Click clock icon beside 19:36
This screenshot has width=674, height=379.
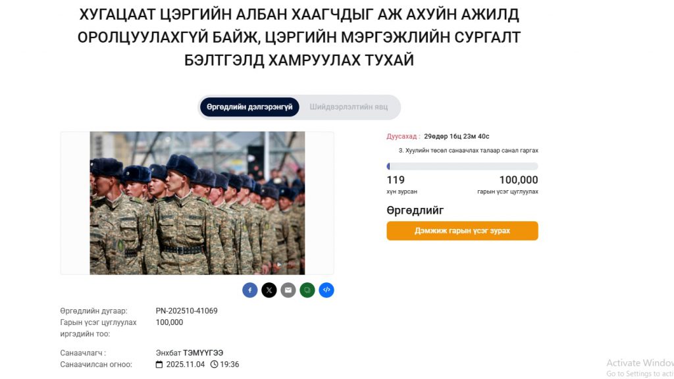(x=214, y=365)
